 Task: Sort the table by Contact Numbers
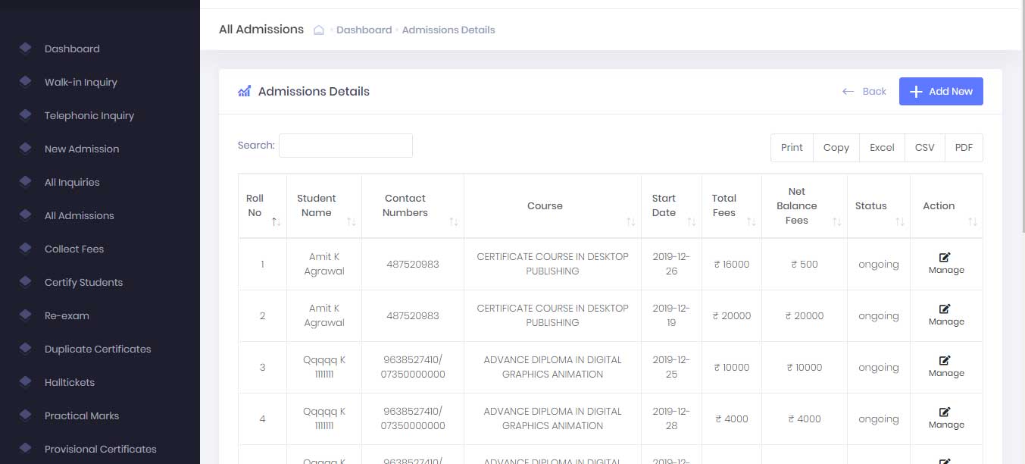(413, 205)
